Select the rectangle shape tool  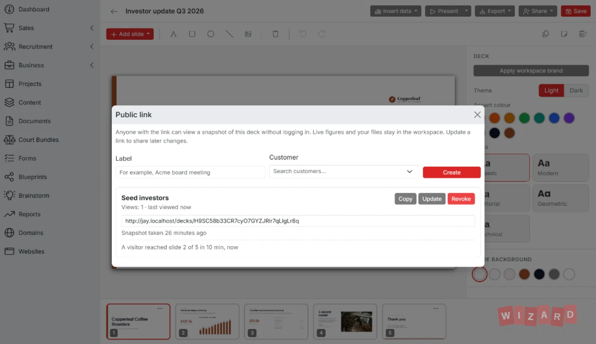click(x=192, y=34)
